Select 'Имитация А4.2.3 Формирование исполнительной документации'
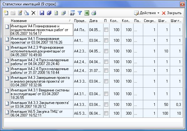187x131 pixels. (42, 51)
